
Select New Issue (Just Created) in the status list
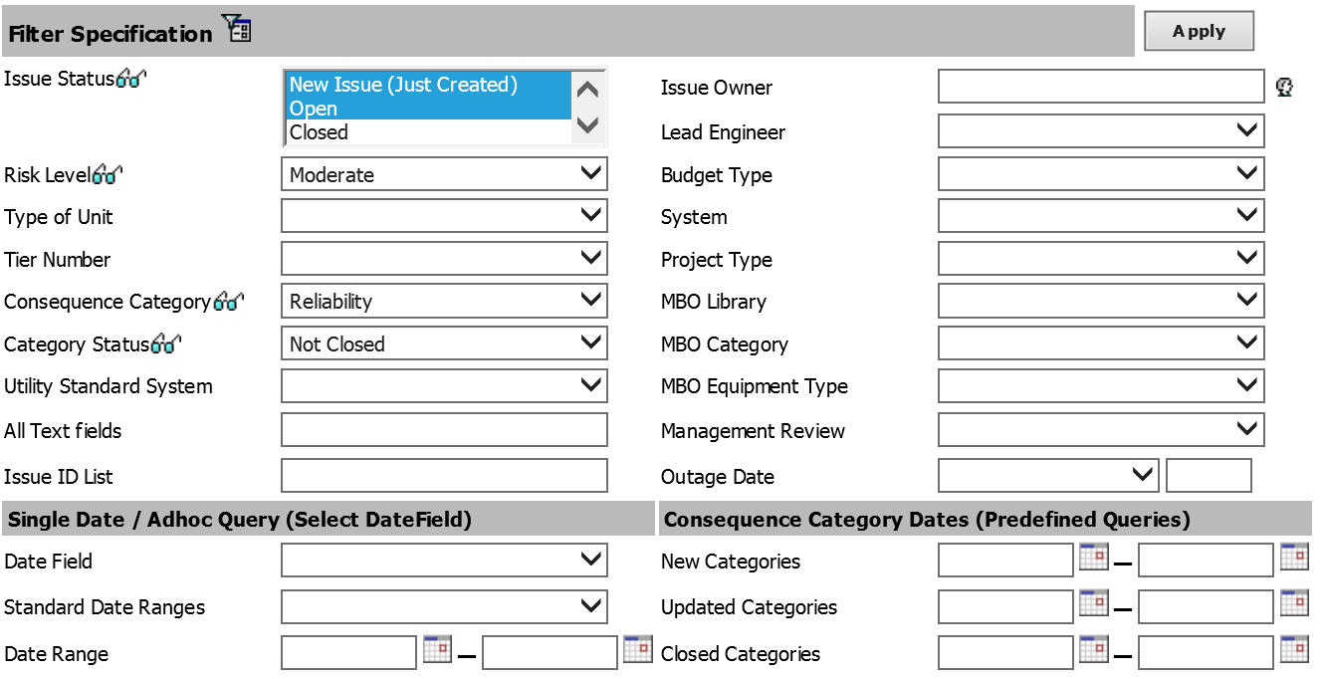[x=428, y=85]
